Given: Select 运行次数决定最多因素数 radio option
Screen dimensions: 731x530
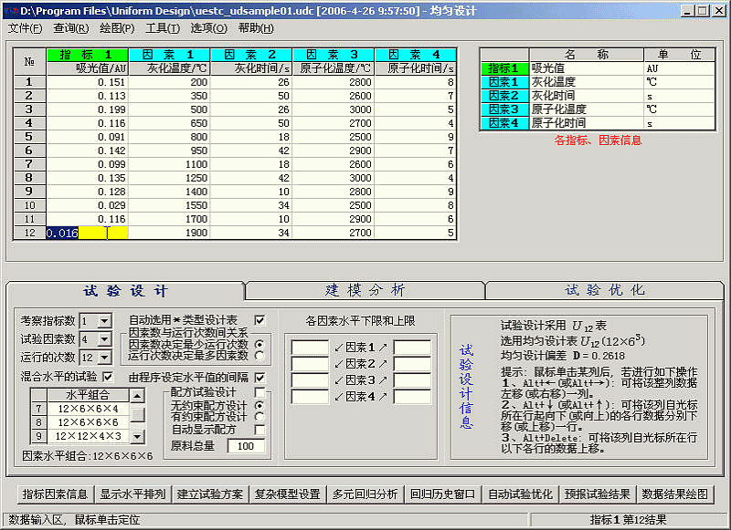Looking at the screenshot, I should coord(260,357).
